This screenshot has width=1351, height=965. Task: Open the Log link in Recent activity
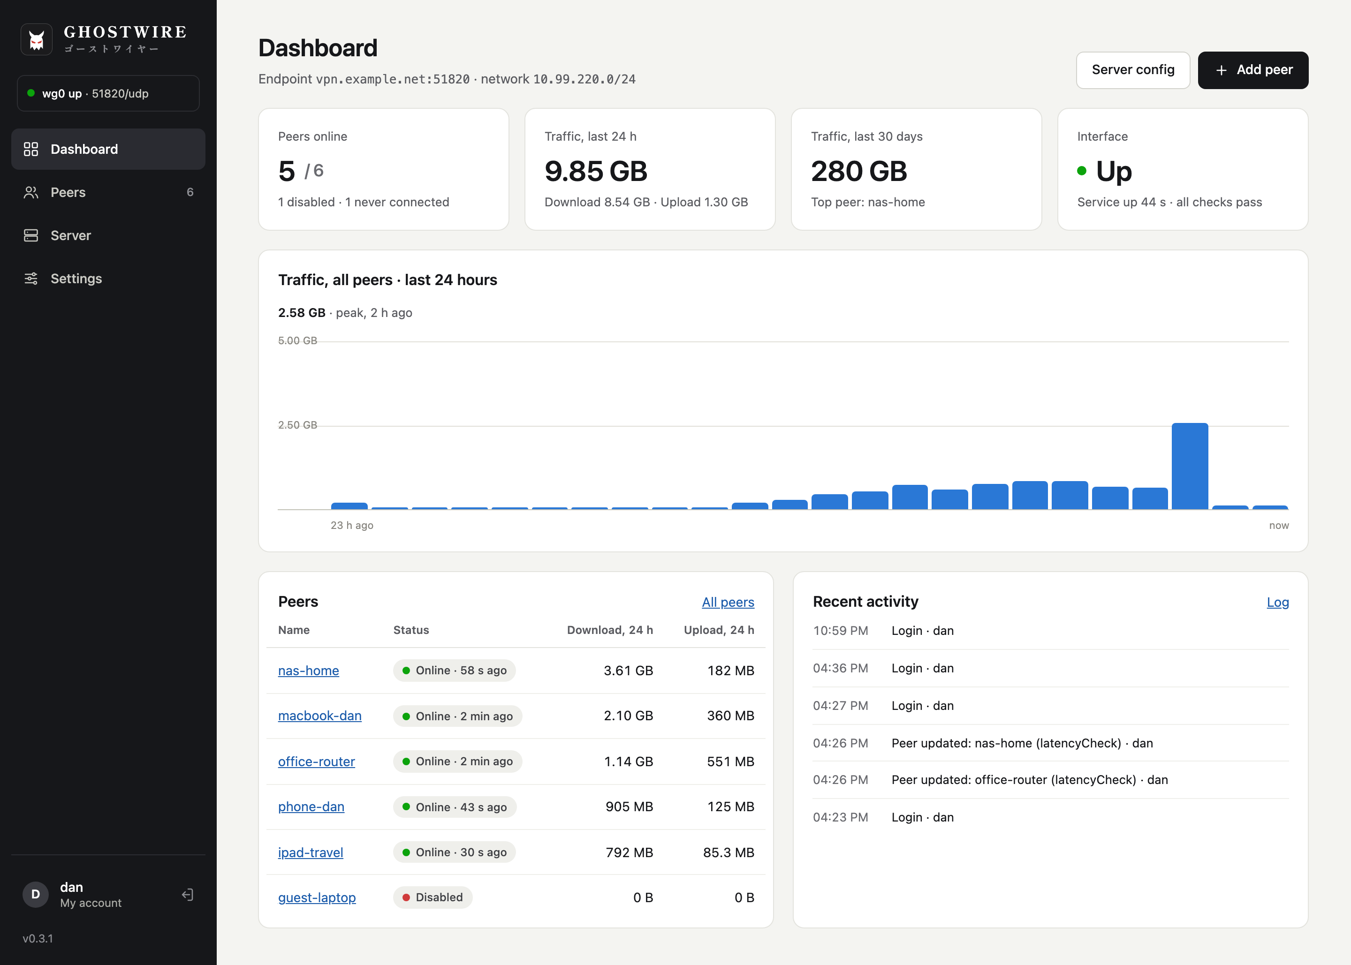click(x=1277, y=602)
